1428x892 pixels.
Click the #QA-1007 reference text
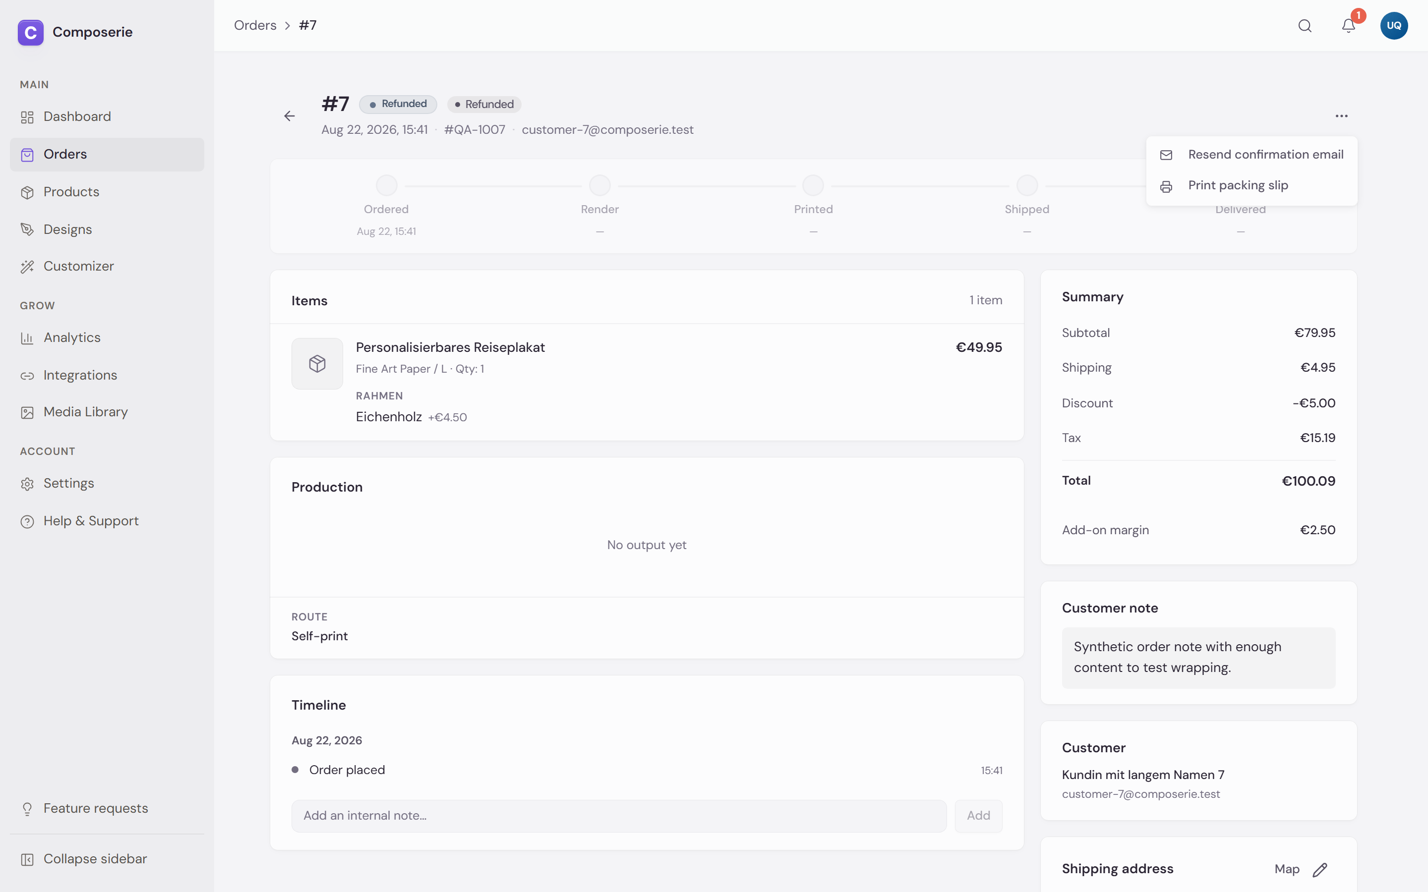pyautogui.click(x=475, y=130)
